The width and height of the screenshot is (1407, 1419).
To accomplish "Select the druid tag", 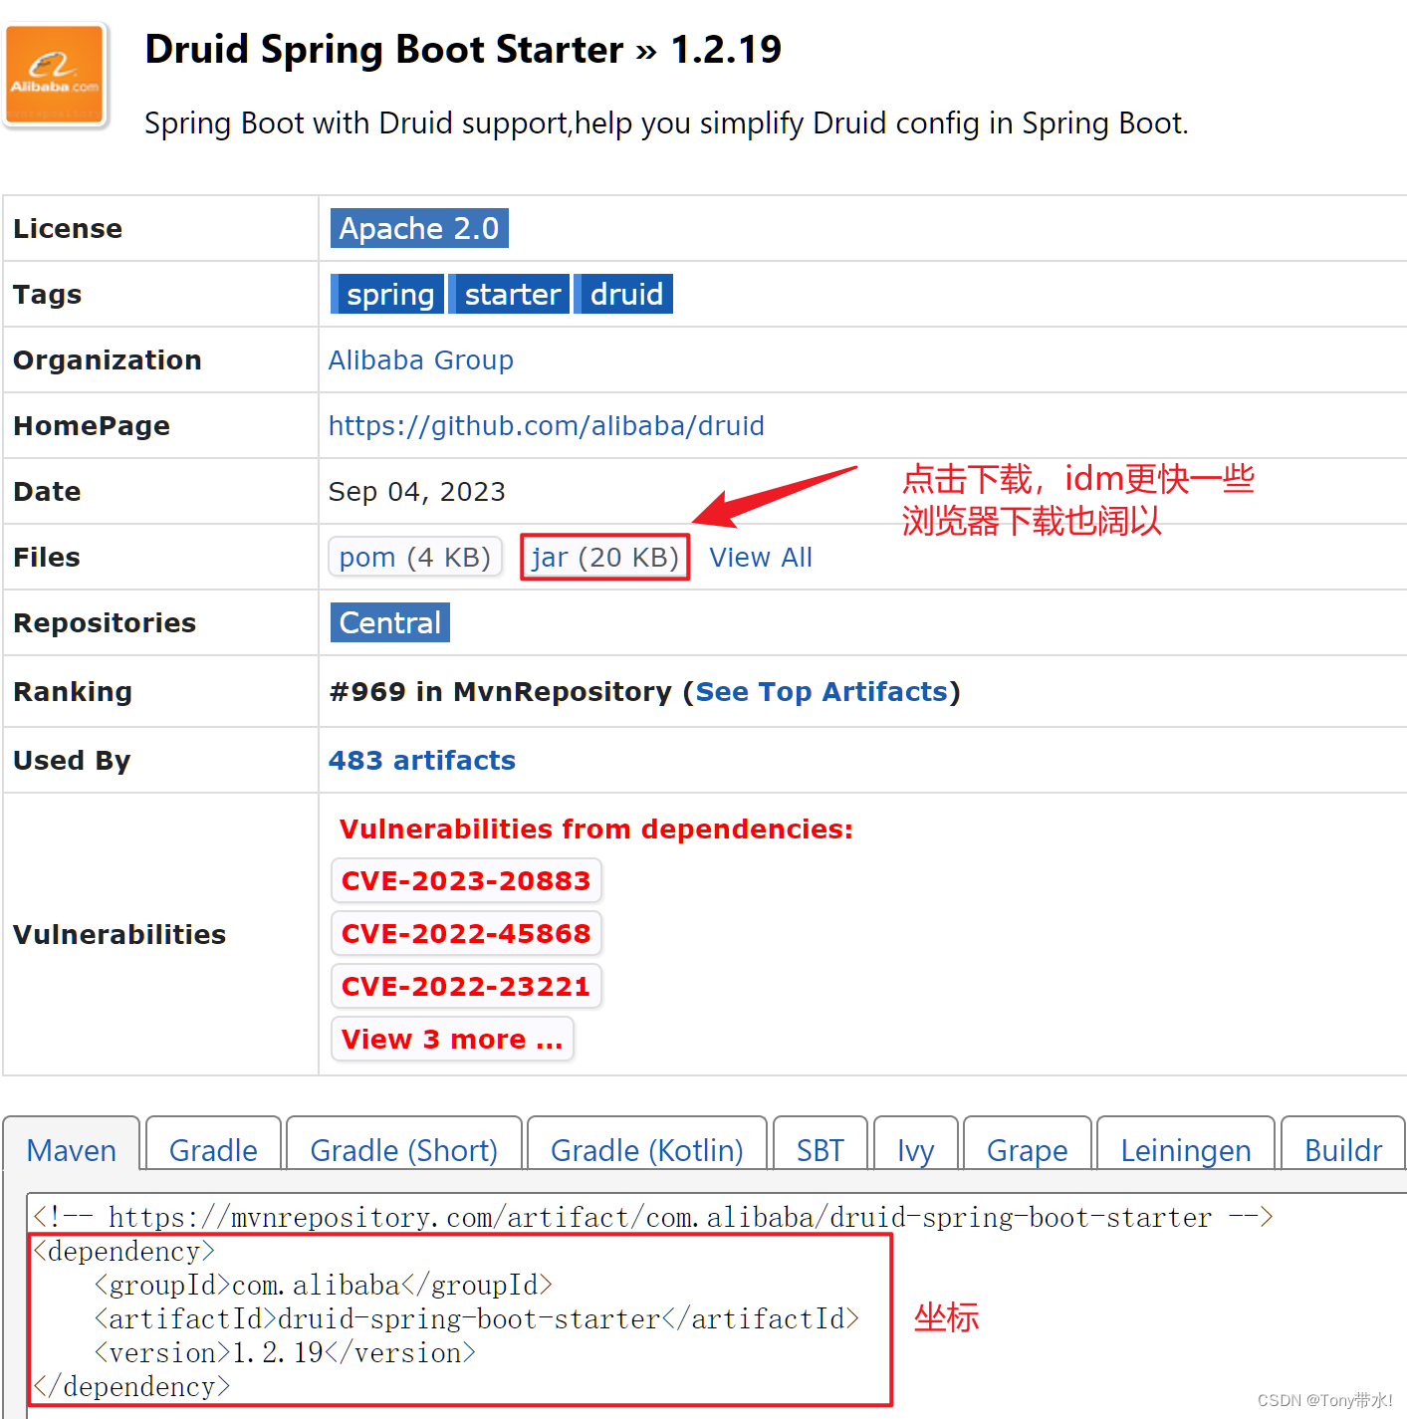I will tap(624, 294).
